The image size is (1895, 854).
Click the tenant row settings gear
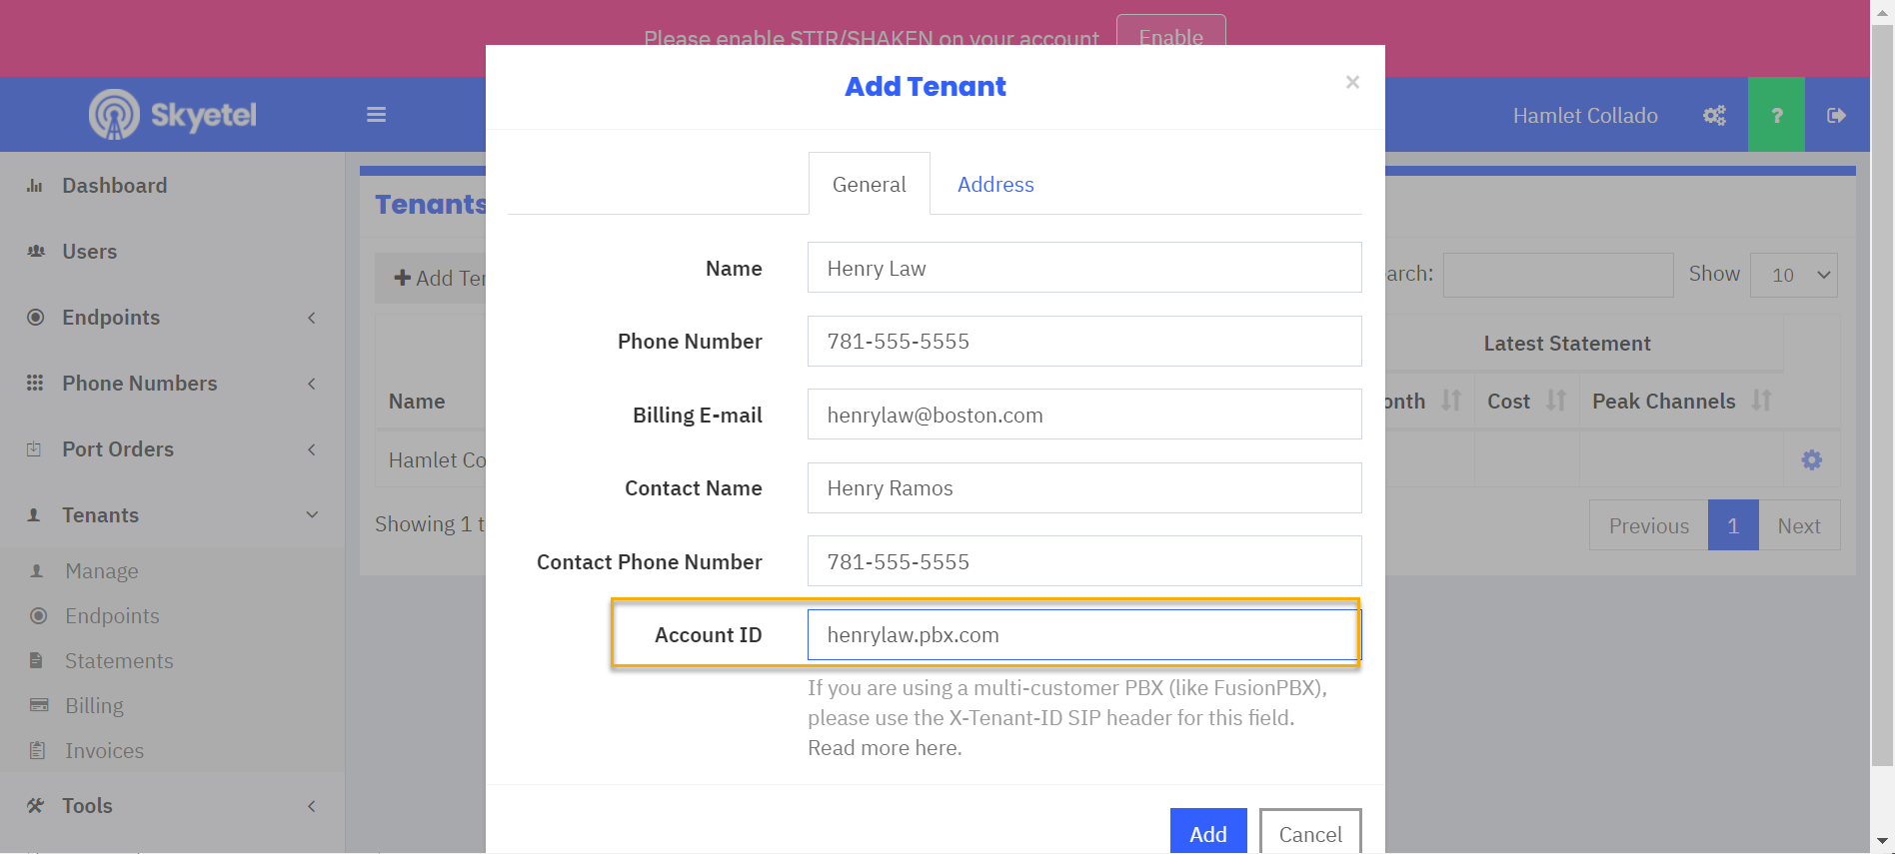(x=1811, y=460)
